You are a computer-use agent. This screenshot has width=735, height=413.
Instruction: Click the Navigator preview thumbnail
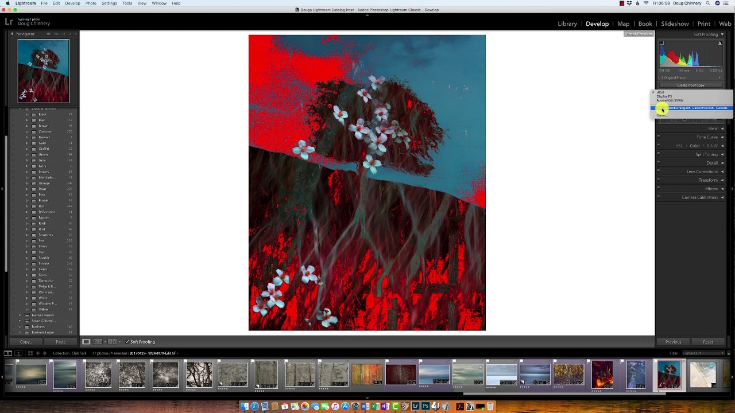(43, 71)
